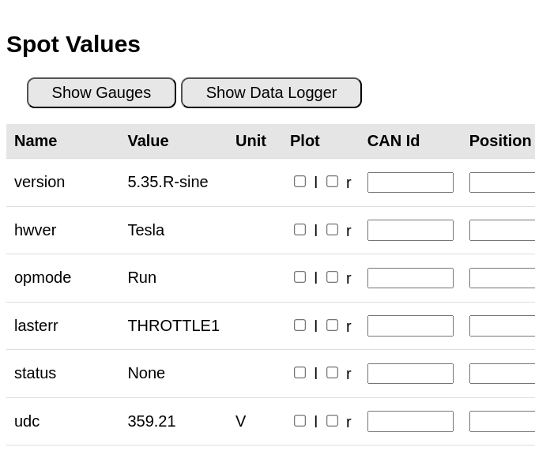Viewport: 535px width, 455px height.
Task: Toggle left plot checkbox for hwver
Action: click(x=300, y=230)
